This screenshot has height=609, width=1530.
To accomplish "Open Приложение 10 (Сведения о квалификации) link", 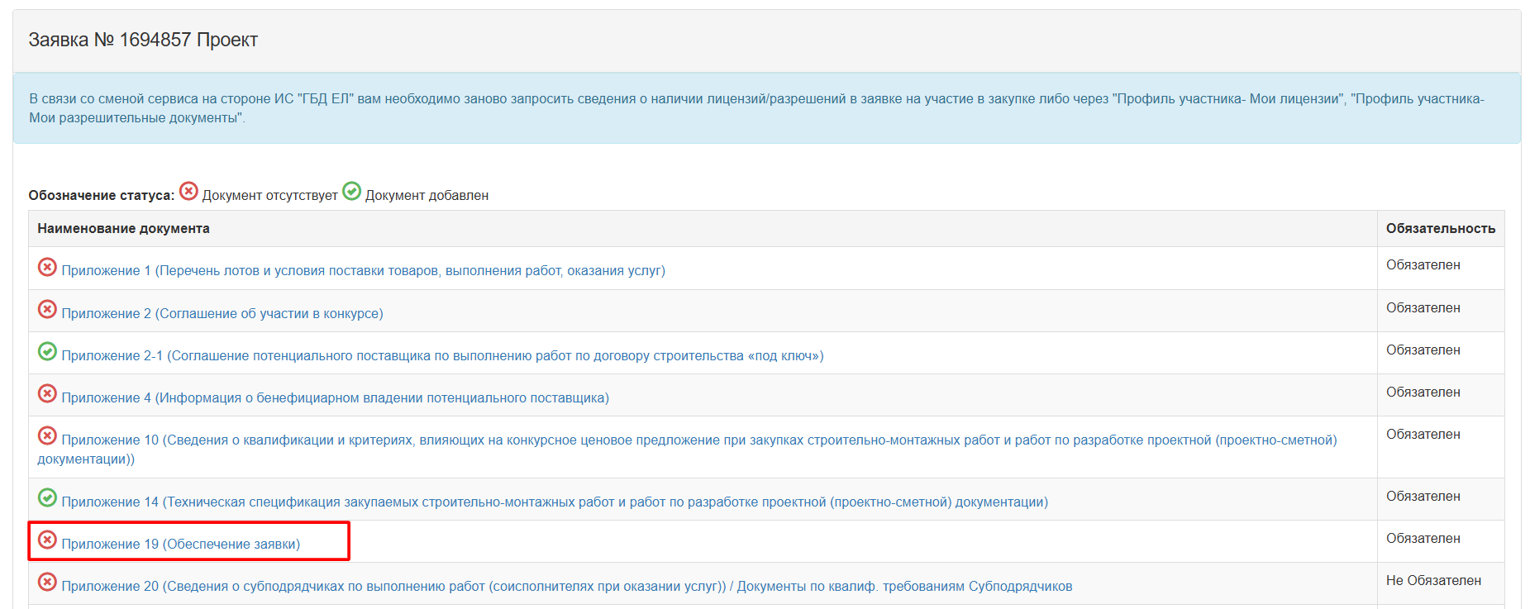I will click(x=698, y=440).
